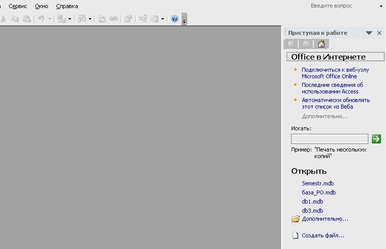This screenshot has width=386, height=249.
Task: Click the Analyze toolbar icon
Action: (x=81, y=19)
